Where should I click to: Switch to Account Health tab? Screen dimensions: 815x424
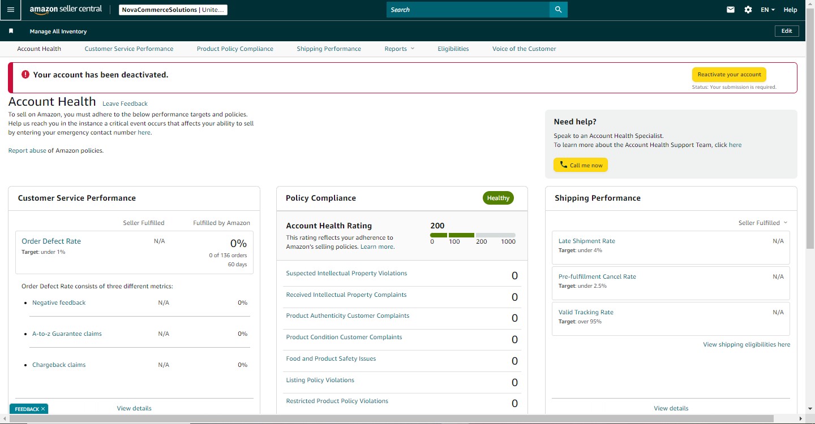point(39,49)
